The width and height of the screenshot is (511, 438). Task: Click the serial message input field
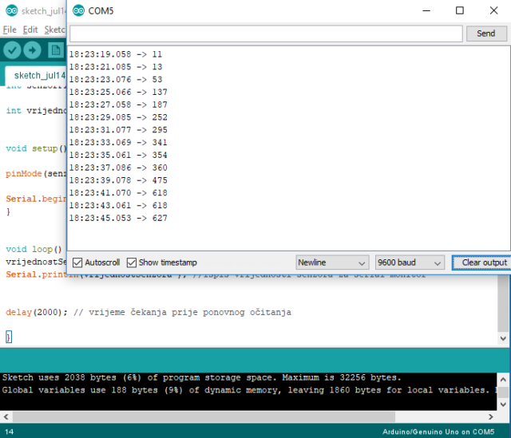tap(266, 34)
